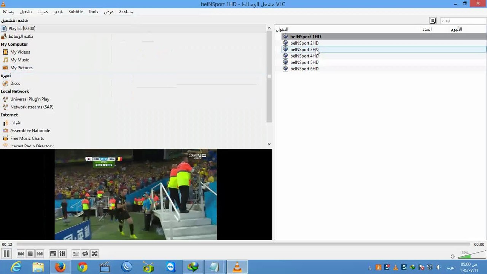The image size is (487, 274).
Task: Open the تشغيل (Playback) menu
Action: [x=26, y=12]
